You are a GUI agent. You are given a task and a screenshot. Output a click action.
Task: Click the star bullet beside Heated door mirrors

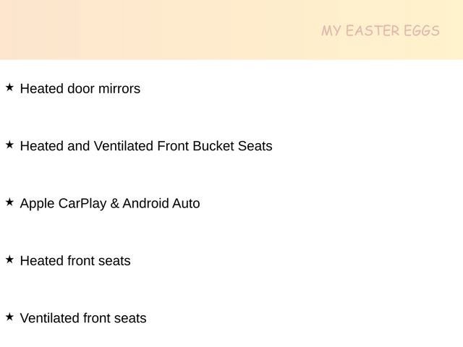tap(9, 87)
